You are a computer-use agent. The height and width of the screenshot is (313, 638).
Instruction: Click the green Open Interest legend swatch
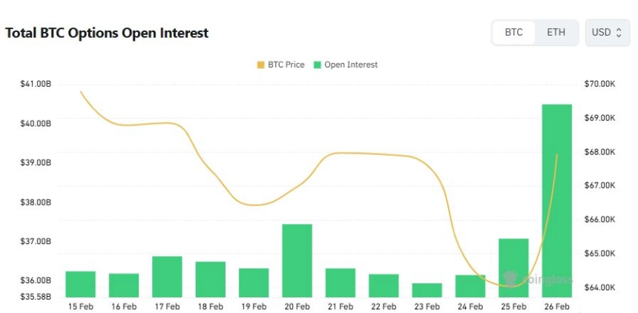click(x=318, y=65)
